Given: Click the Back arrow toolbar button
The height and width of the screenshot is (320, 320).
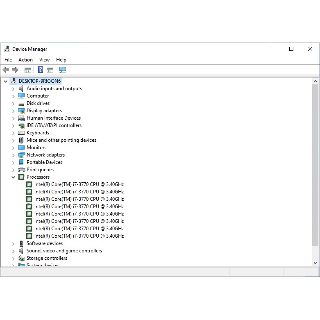Looking at the screenshot, I should [6, 70].
